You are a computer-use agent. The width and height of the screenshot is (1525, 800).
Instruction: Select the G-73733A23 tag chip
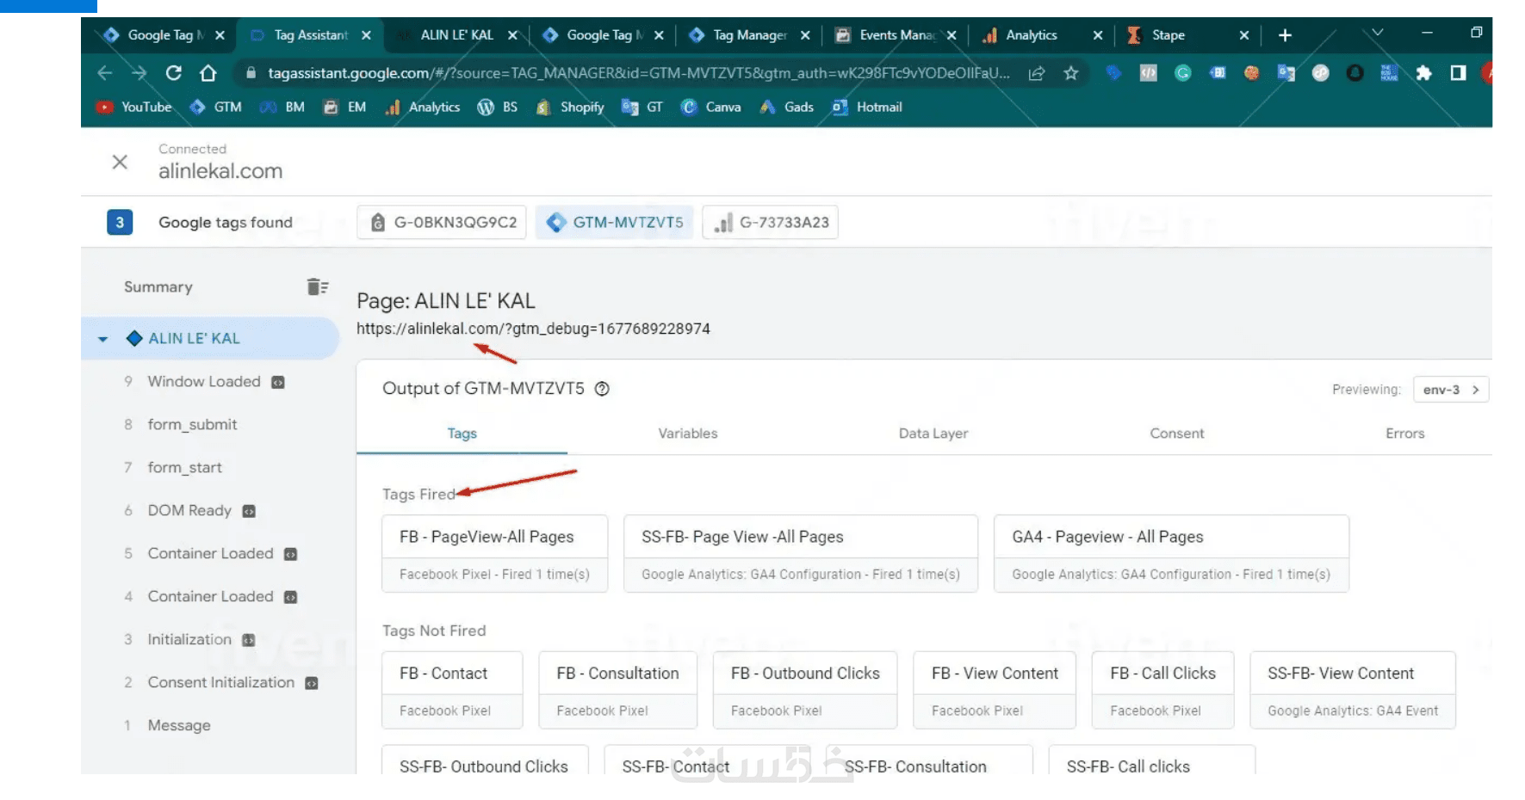771,222
